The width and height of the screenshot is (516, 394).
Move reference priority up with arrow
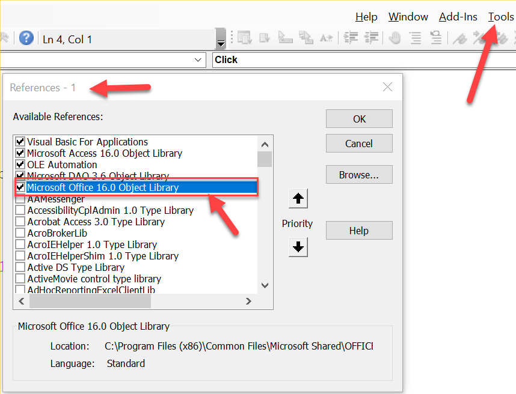coord(298,198)
